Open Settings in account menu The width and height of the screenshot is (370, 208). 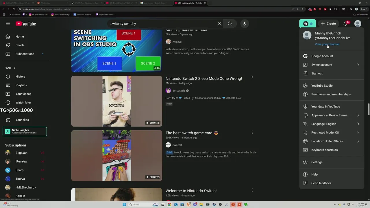(332, 162)
